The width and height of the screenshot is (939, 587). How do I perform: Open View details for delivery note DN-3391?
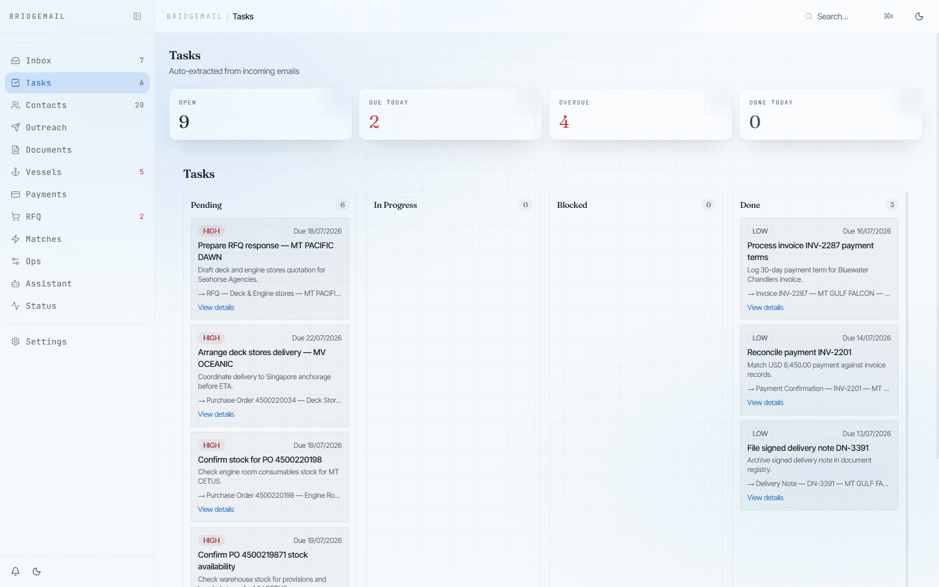tap(765, 498)
